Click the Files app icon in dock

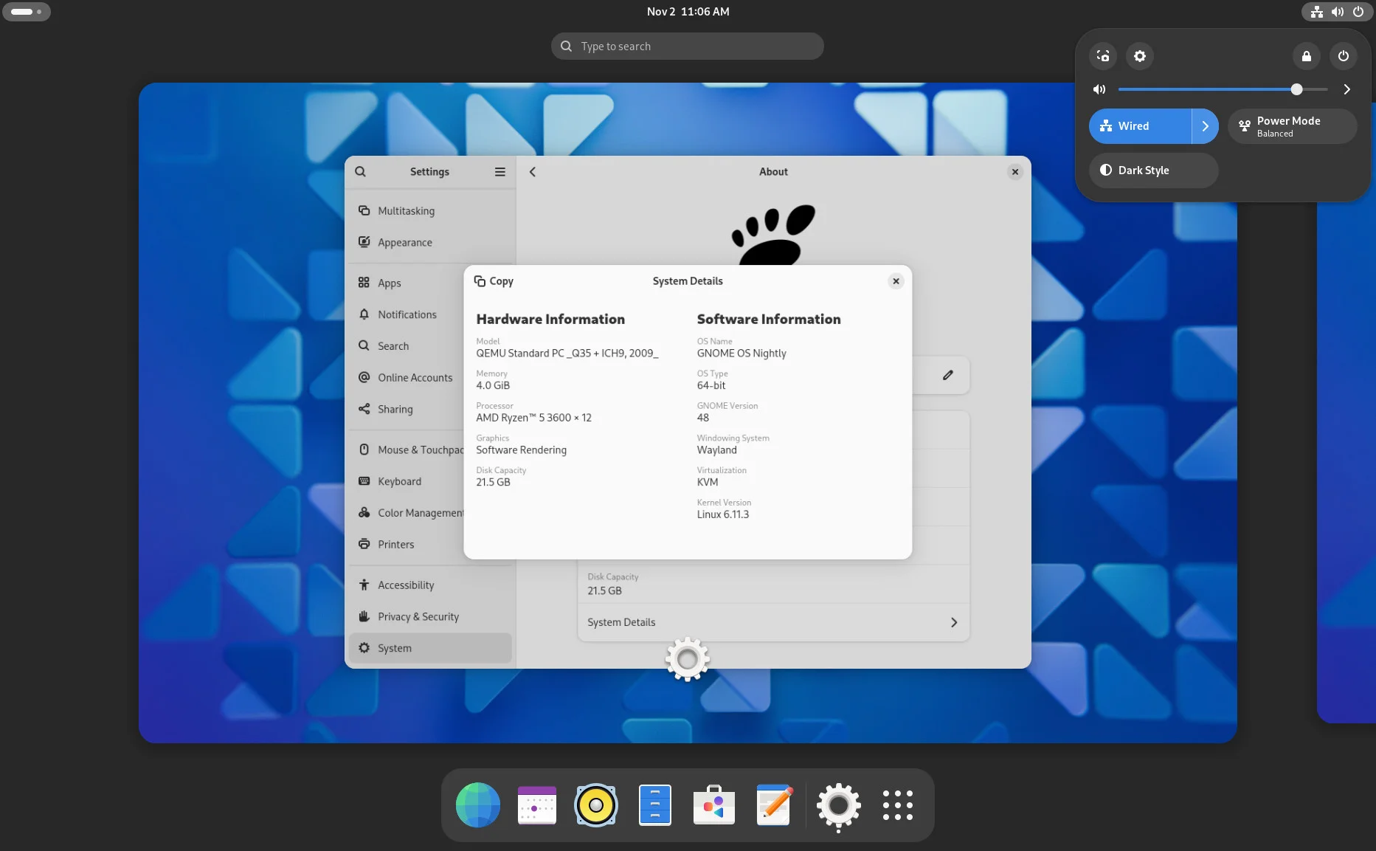pos(654,805)
